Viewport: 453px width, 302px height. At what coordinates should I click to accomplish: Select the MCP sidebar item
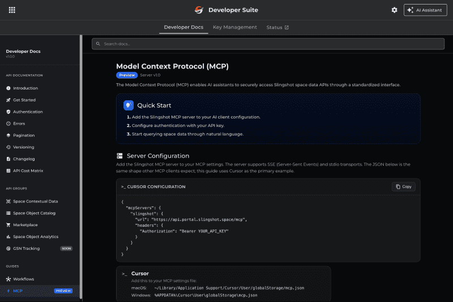pos(40,291)
